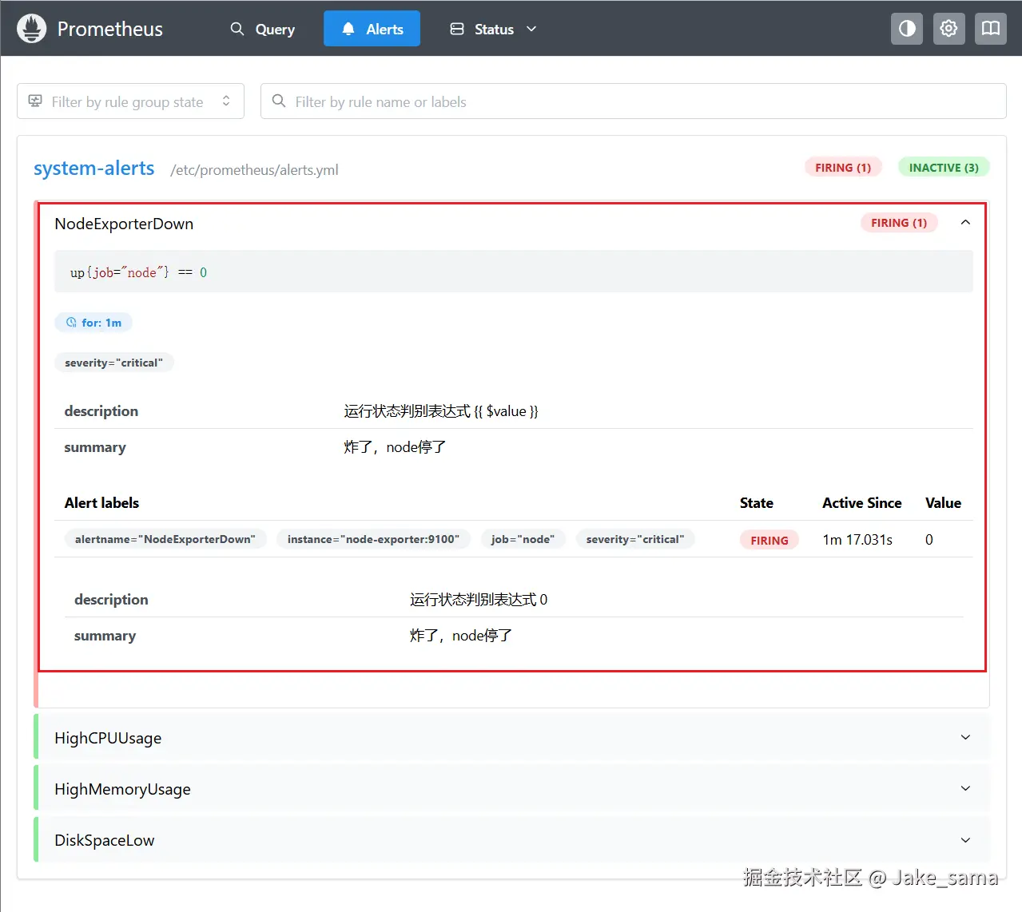
Task: Open the documentation book icon
Action: [991, 29]
